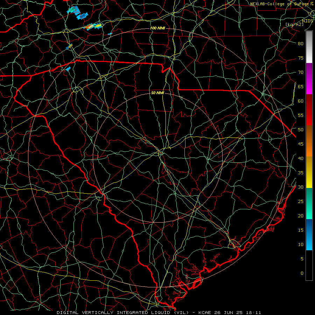Click the 50 value on the color scale
Viewport: 315px width, 315px height.
[301, 130]
